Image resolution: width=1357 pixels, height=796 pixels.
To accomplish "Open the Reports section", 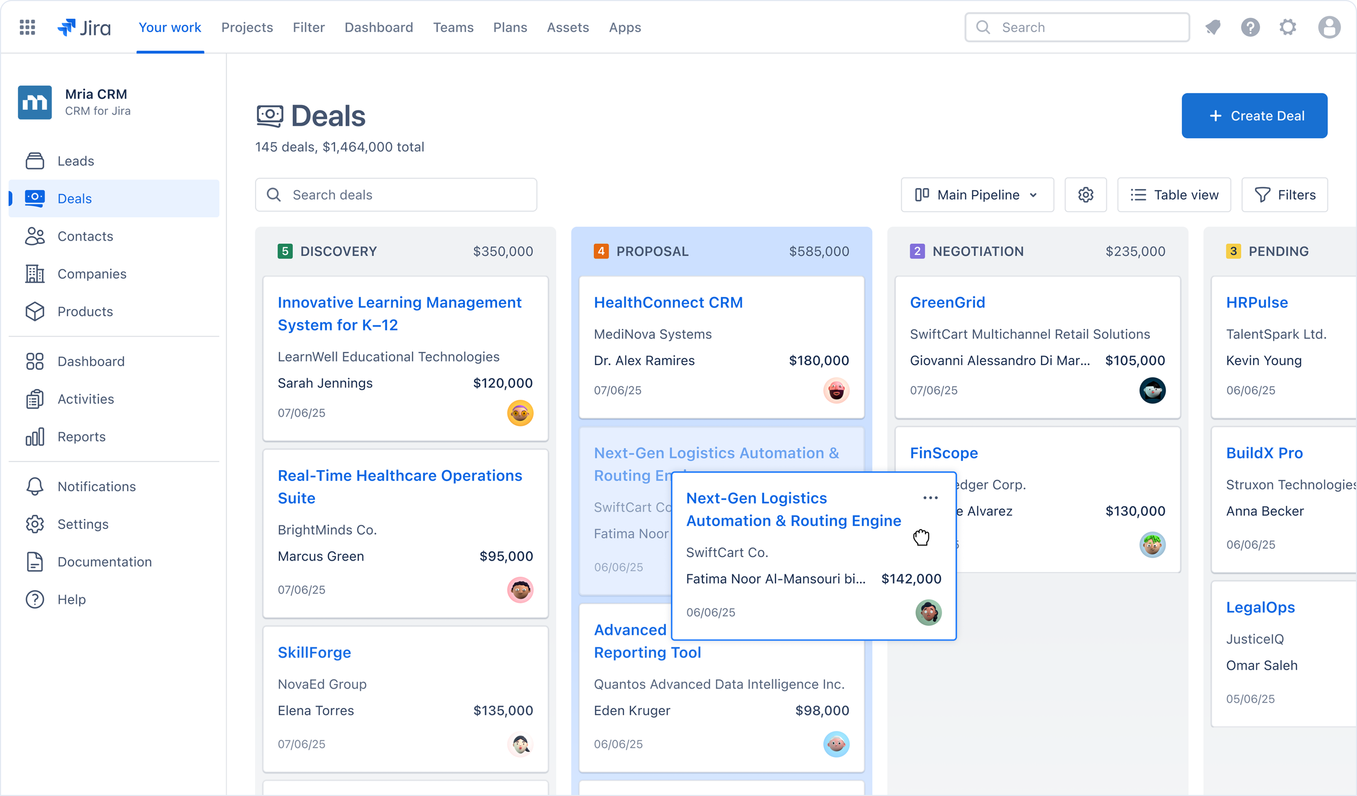I will pyautogui.click(x=81, y=436).
